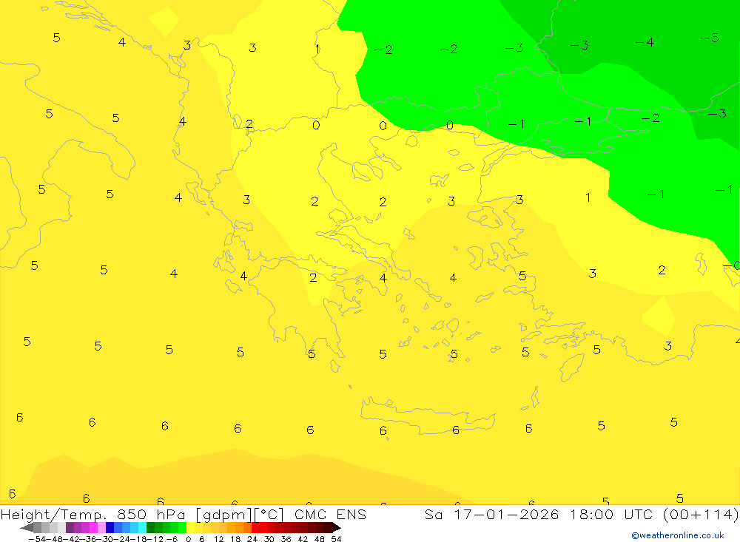
Task: Click the '-5' temperature value on the map
Action: (x=710, y=38)
